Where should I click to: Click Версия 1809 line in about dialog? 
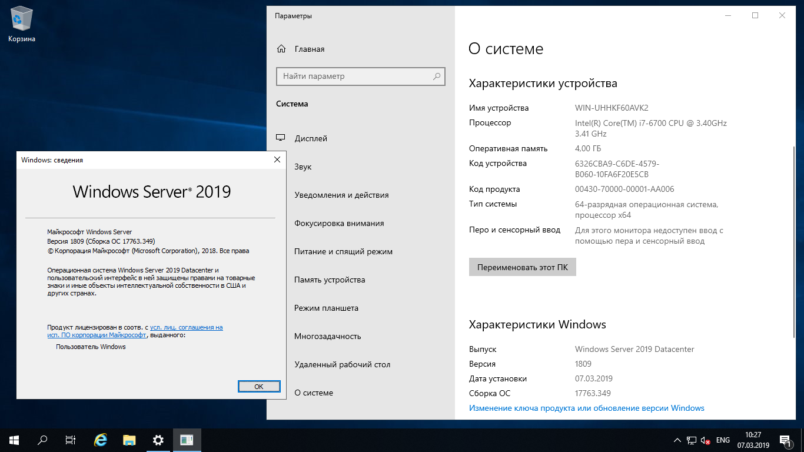tap(101, 241)
